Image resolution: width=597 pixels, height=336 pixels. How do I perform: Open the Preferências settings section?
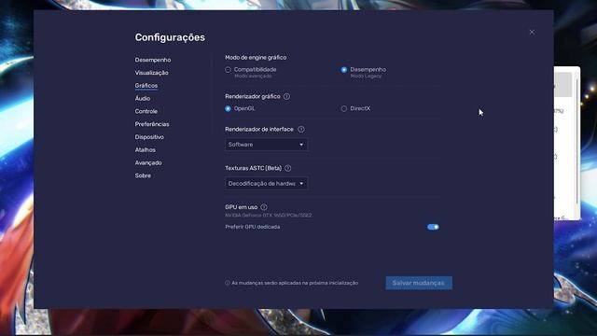pyautogui.click(x=152, y=124)
